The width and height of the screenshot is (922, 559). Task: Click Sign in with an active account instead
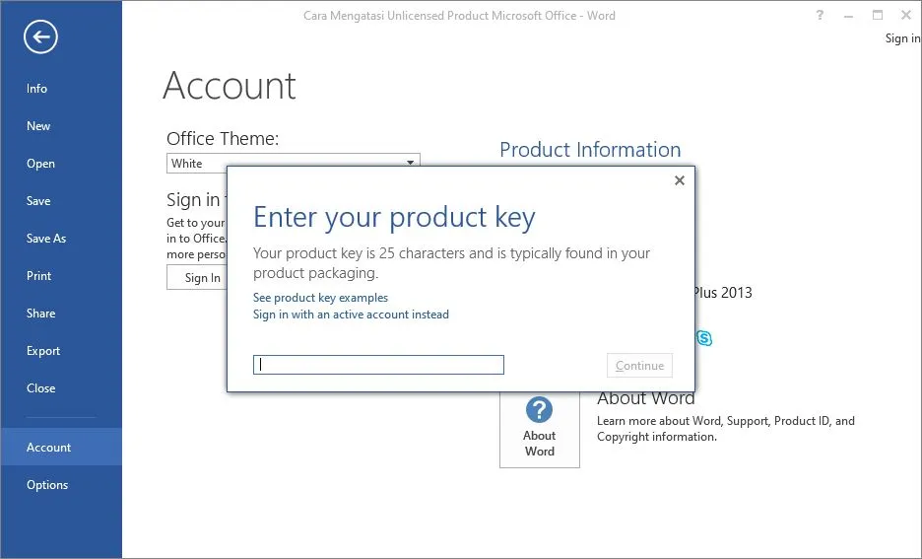pyautogui.click(x=351, y=314)
